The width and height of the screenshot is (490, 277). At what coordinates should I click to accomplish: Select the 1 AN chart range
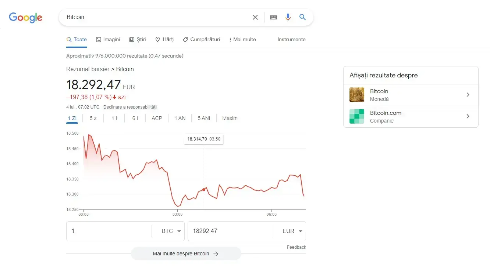[180, 118]
